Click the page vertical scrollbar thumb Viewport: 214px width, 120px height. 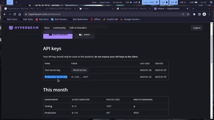click(212, 49)
